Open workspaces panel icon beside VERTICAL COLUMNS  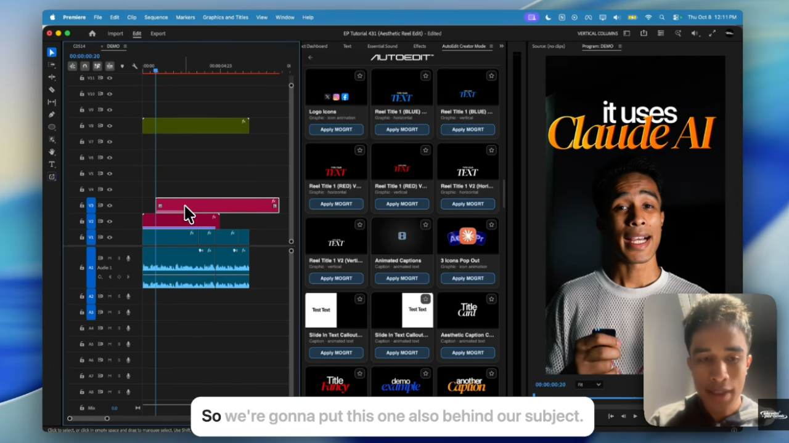coord(627,33)
